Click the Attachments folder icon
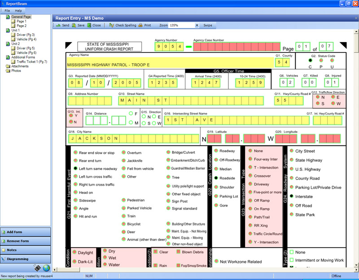Image resolution: width=359 pixels, height=280 pixels. click(x=8, y=66)
